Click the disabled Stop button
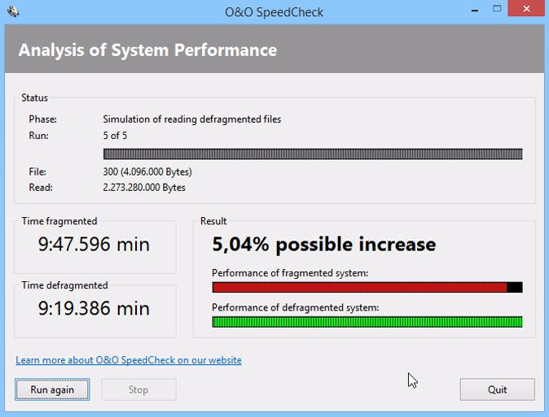 (x=138, y=389)
